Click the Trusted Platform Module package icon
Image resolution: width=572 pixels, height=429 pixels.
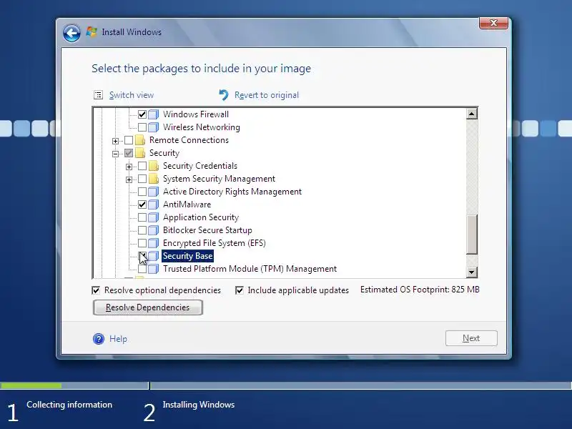(154, 269)
